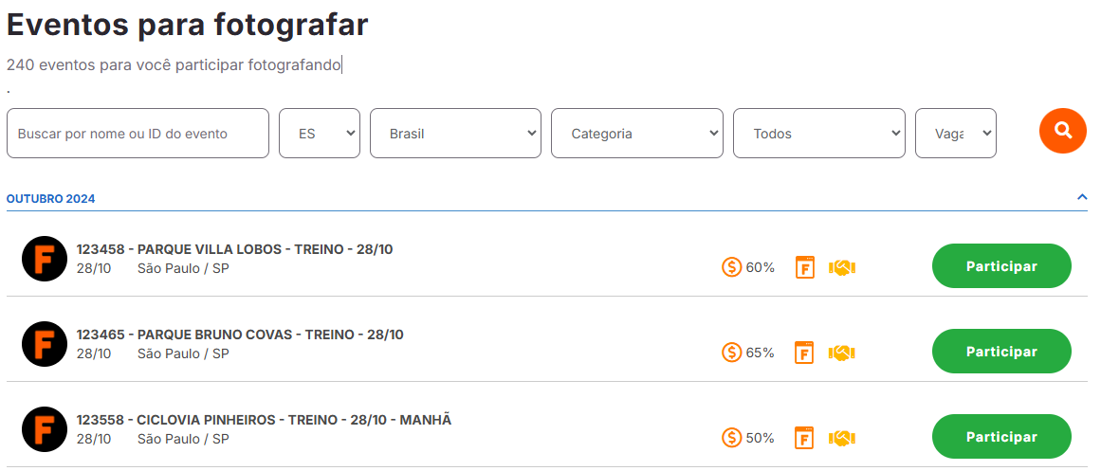Viewport: 1101px width, 471px height.
Task: Click the F page icon for Parque Villa Lobos
Action: tap(805, 267)
